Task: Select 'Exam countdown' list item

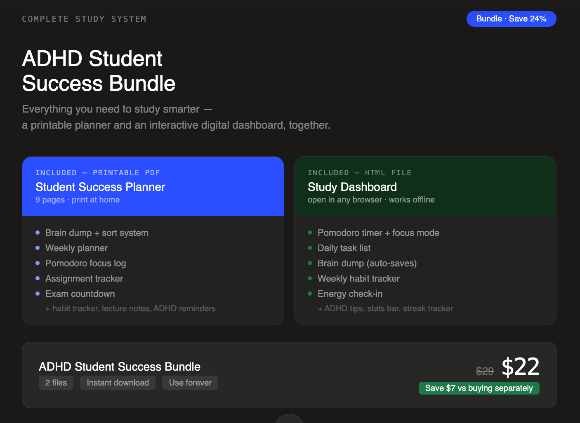Action: (x=80, y=294)
